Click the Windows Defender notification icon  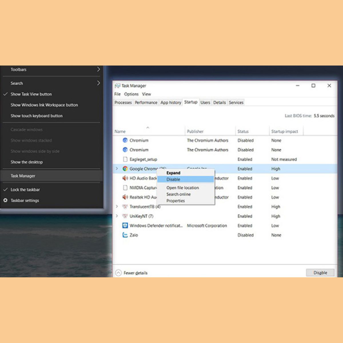coord(125,226)
